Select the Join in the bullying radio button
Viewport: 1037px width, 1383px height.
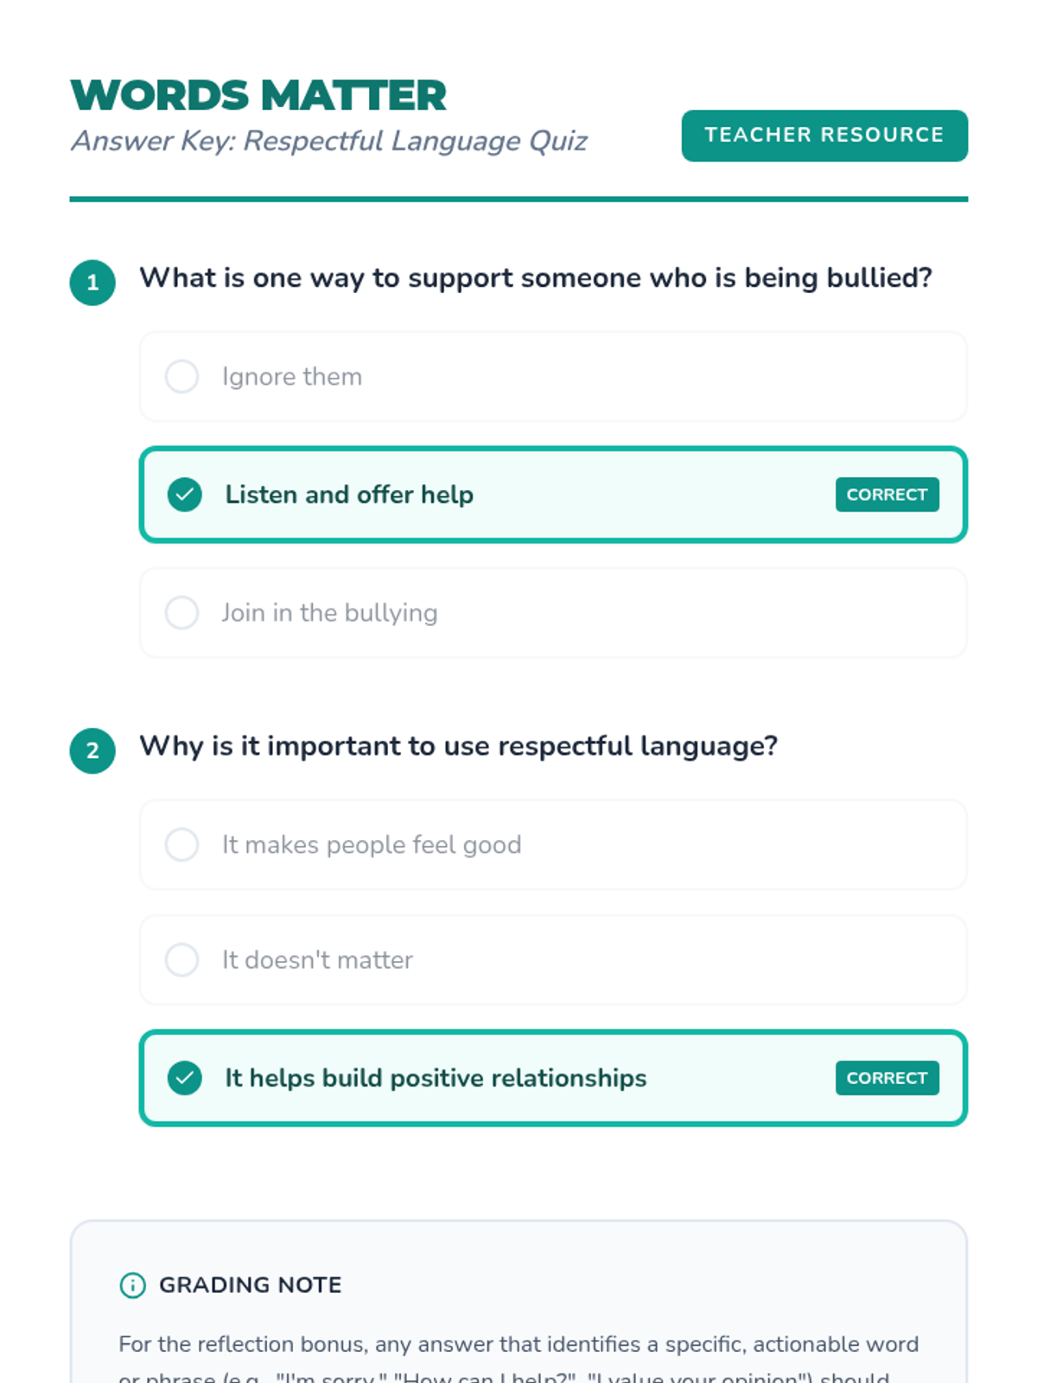181,613
